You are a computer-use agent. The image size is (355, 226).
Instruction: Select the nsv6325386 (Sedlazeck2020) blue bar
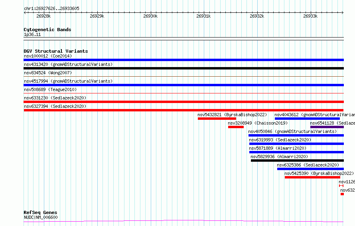pos(310,169)
